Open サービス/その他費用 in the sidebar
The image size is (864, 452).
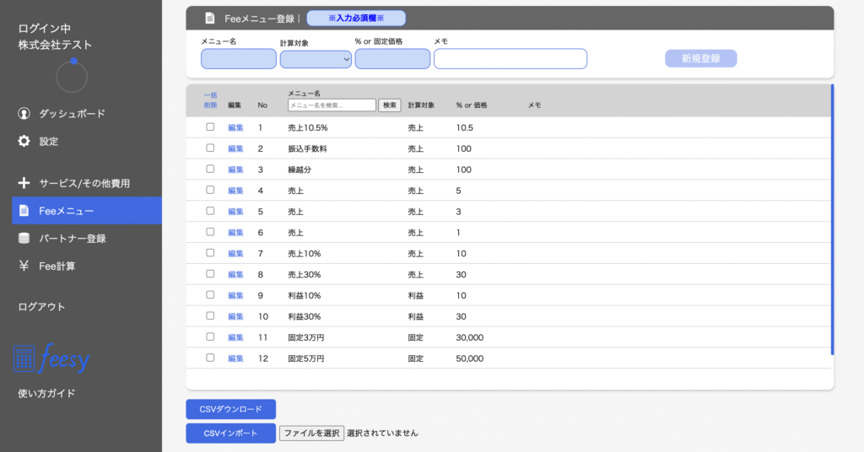(x=84, y=183)
